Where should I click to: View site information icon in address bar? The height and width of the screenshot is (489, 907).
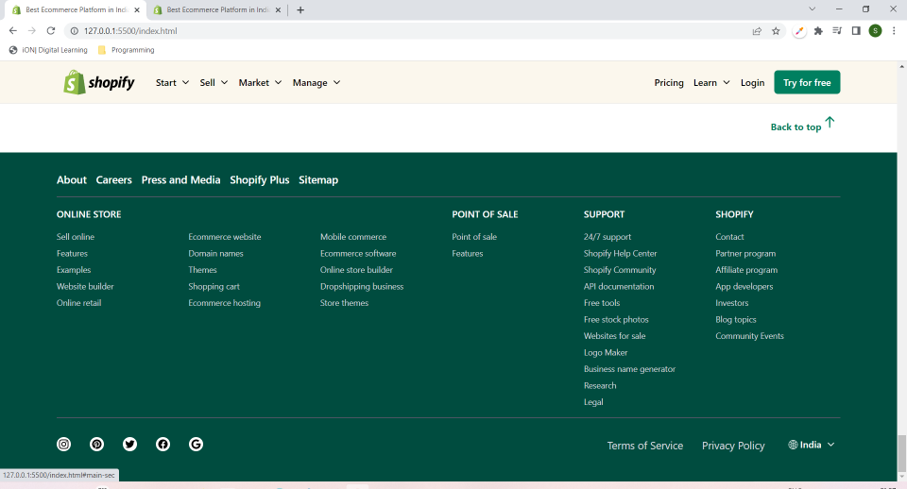click(x=74, y=30)
